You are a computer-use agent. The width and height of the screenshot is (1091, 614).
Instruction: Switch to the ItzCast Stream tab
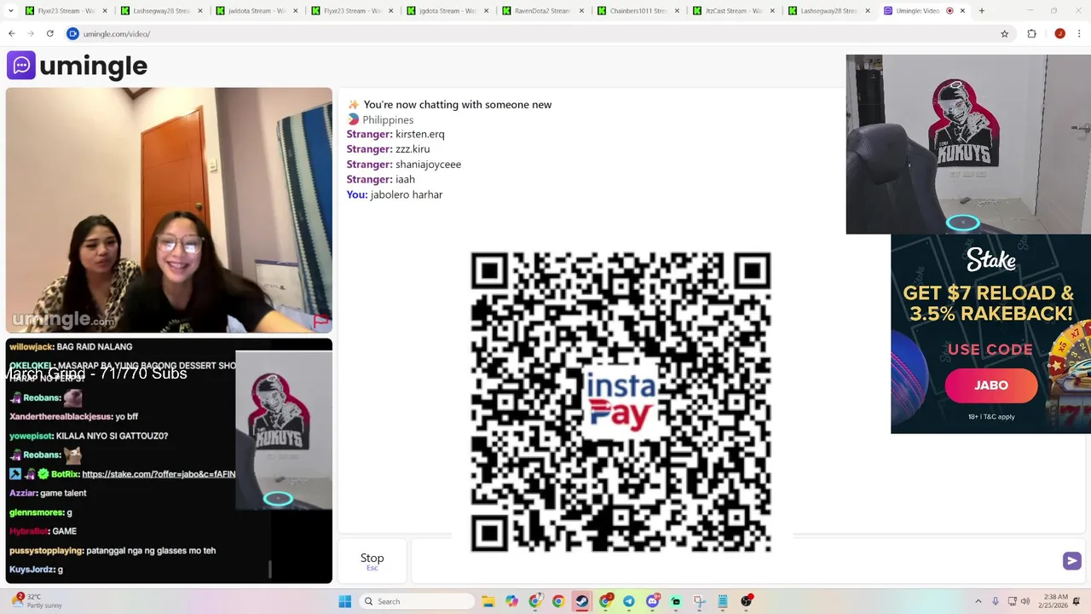click(x=734, y=11)
